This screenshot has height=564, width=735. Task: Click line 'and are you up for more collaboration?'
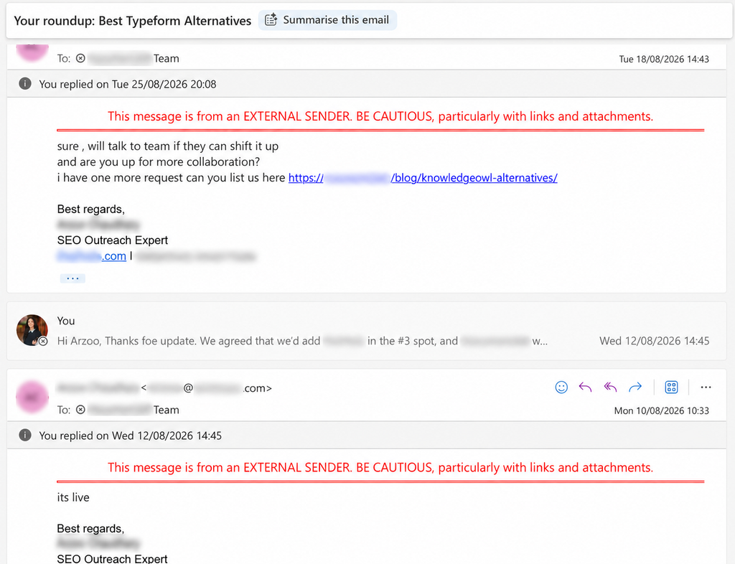pos(159,162)
